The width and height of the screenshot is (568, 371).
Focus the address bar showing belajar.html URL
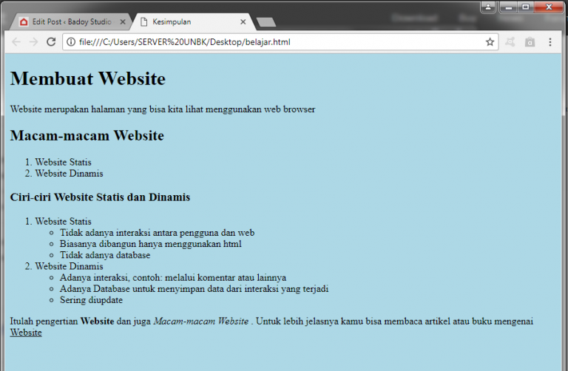(x=281, y=42)
